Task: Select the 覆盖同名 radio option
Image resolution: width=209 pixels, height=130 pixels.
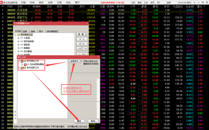Action: click(81, 64)
